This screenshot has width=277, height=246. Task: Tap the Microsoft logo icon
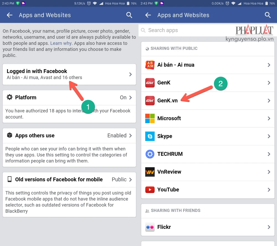click(x=150, y=118)
